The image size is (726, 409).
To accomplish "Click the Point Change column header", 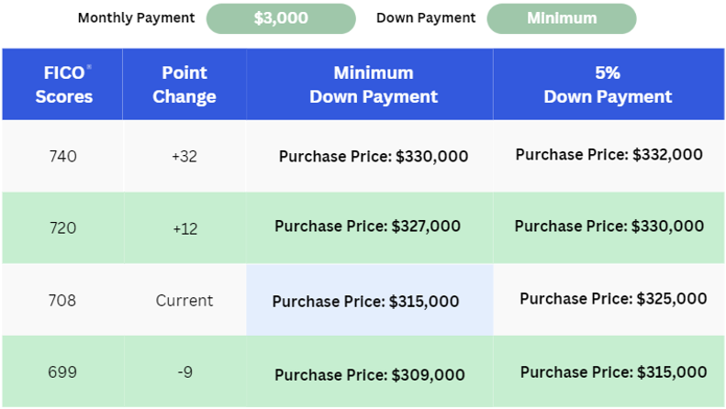I will (x=184, y=84).
